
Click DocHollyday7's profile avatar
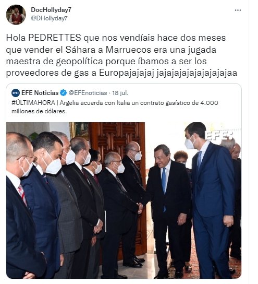point(16,15)
